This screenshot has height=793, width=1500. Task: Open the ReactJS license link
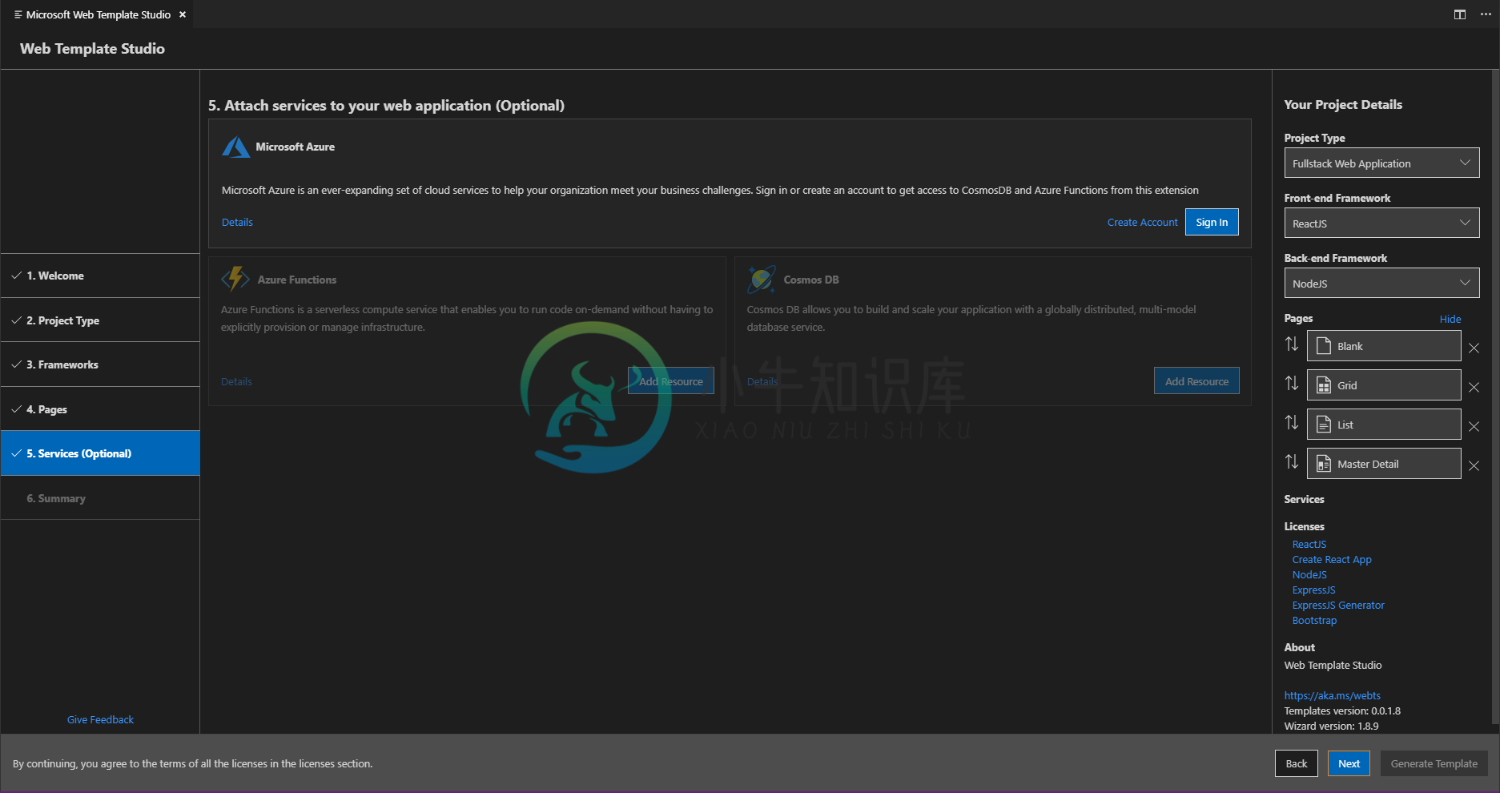tap(1309, 544)
